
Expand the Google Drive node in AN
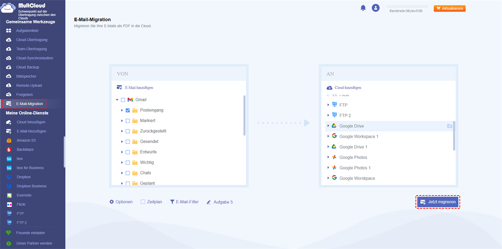pyautogui.click(x=328, y=126)
